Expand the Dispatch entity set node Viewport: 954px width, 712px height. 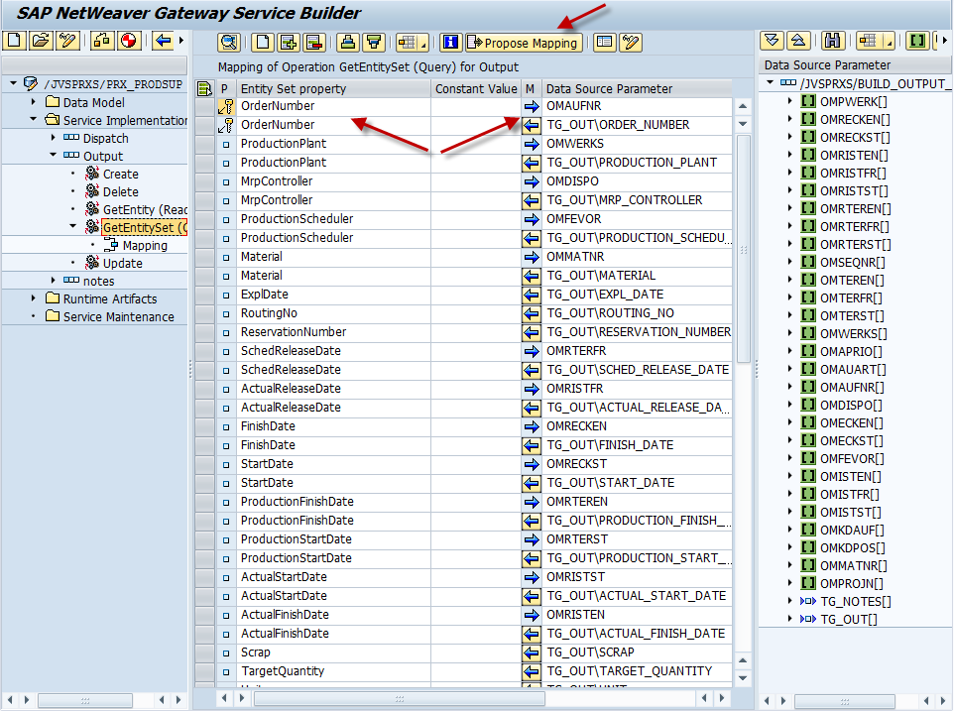point(54,138)
